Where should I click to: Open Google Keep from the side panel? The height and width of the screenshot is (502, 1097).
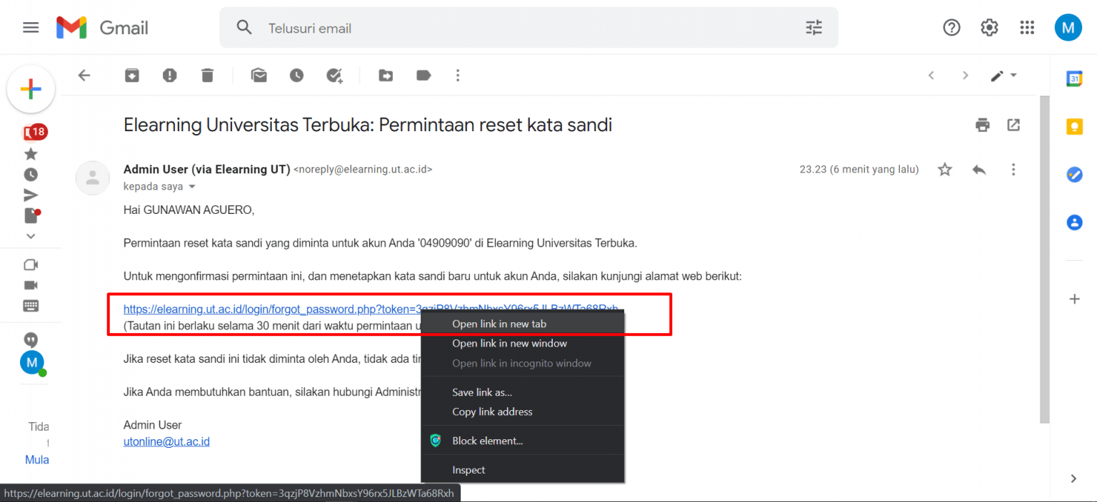[x=1074, y=126]
